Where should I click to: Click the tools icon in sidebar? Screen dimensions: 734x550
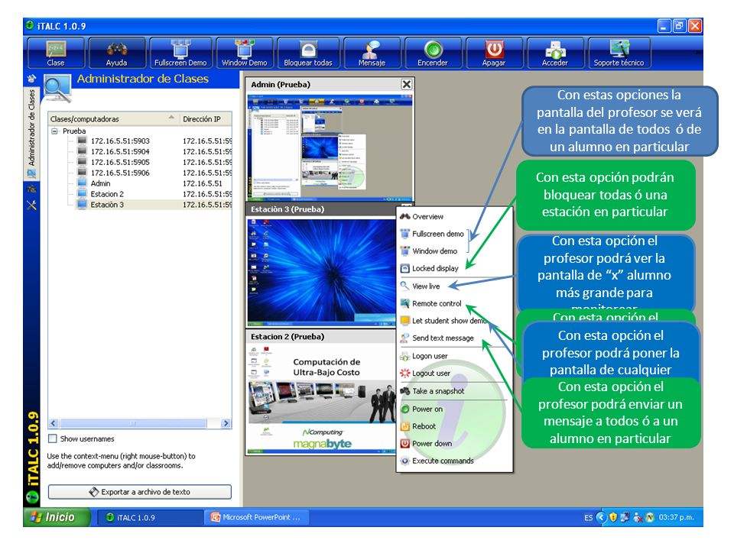pos(31,205)
